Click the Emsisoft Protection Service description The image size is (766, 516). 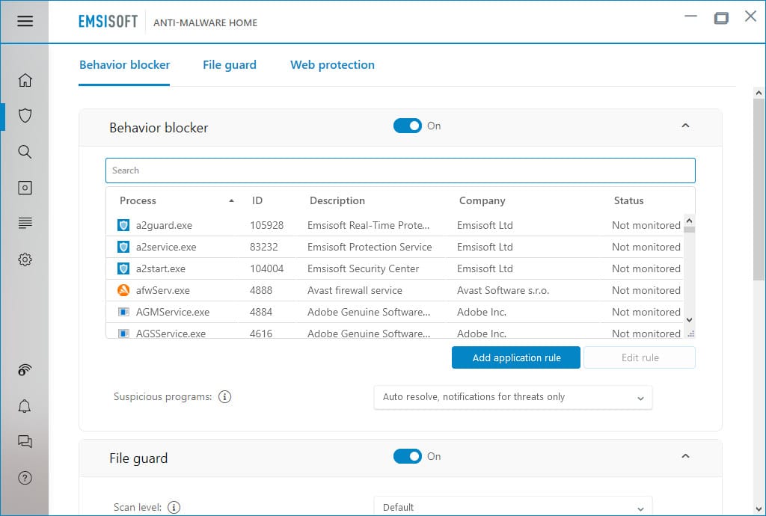point(370,247)
